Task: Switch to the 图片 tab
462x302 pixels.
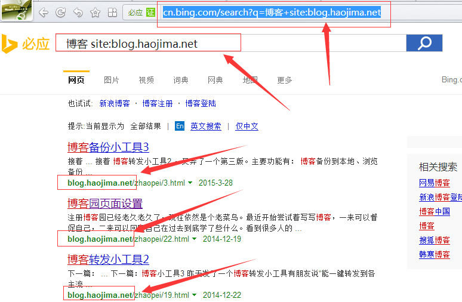Action: coord(112,80)
